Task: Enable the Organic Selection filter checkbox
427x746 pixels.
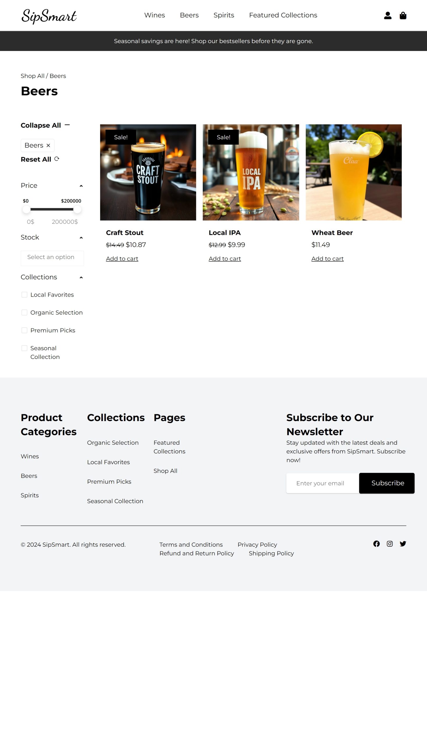Action: click(24, 312)
